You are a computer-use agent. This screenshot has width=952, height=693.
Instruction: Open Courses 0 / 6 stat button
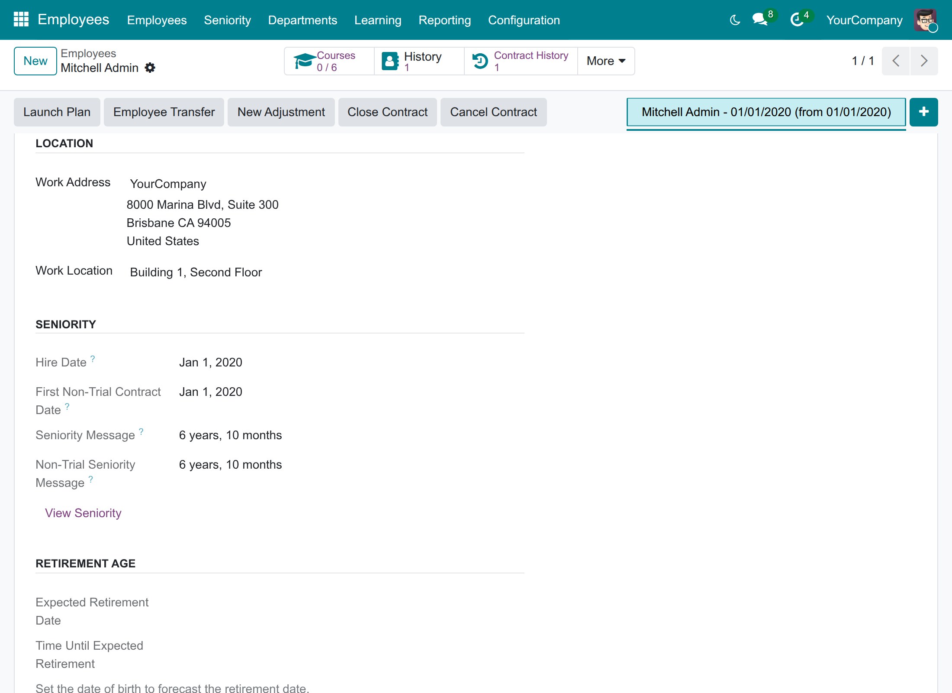point(329,61)
